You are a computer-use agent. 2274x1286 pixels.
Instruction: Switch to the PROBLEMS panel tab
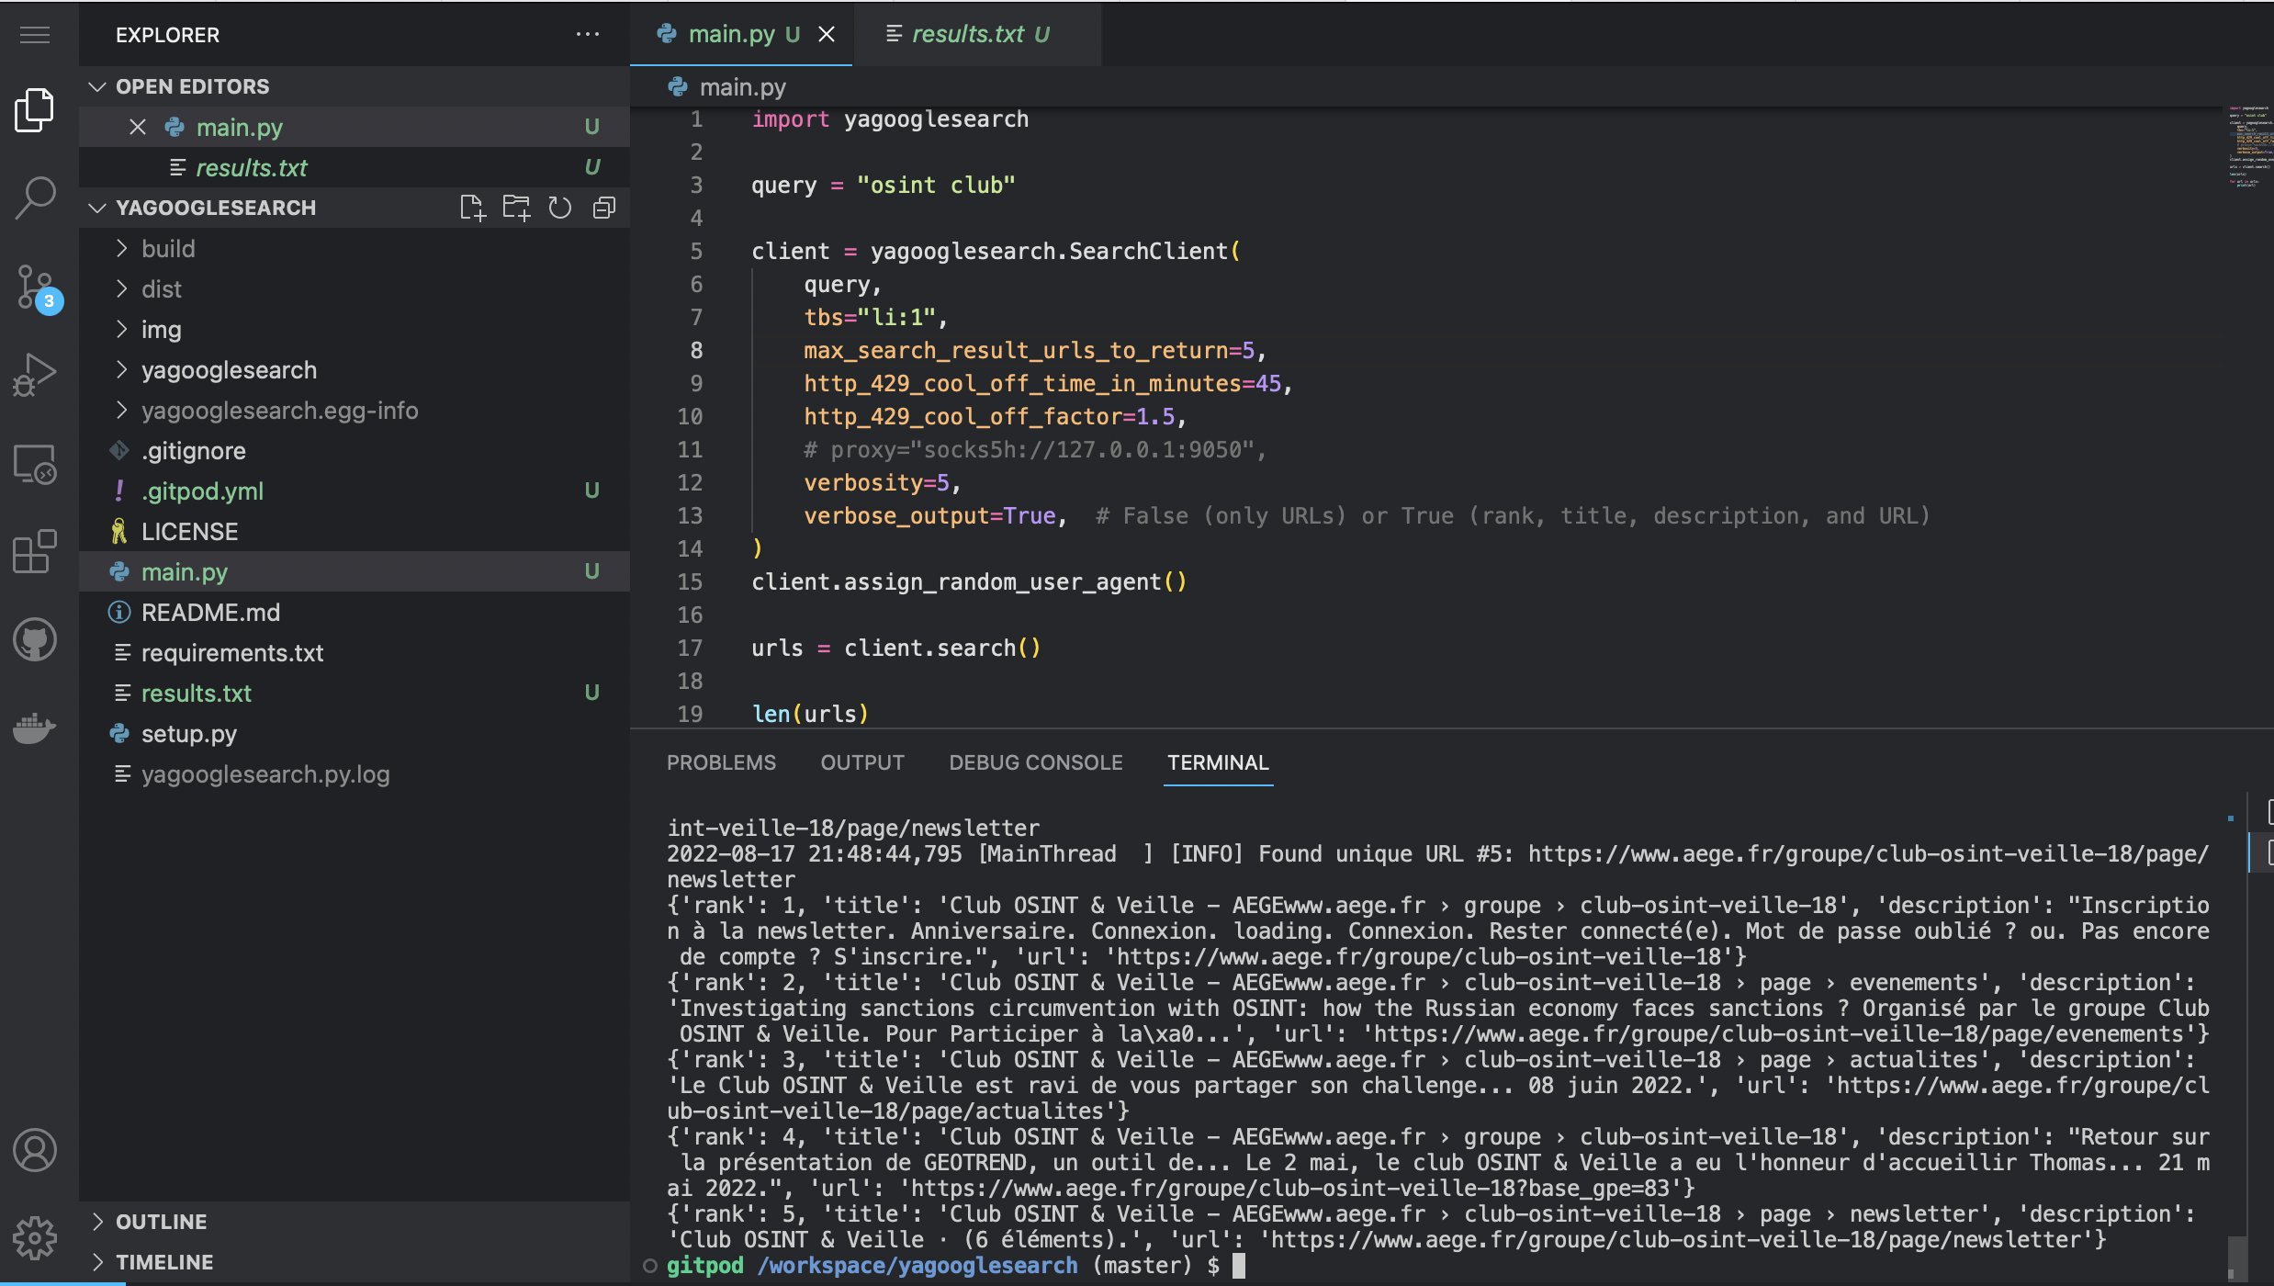[x=721, y=762]
